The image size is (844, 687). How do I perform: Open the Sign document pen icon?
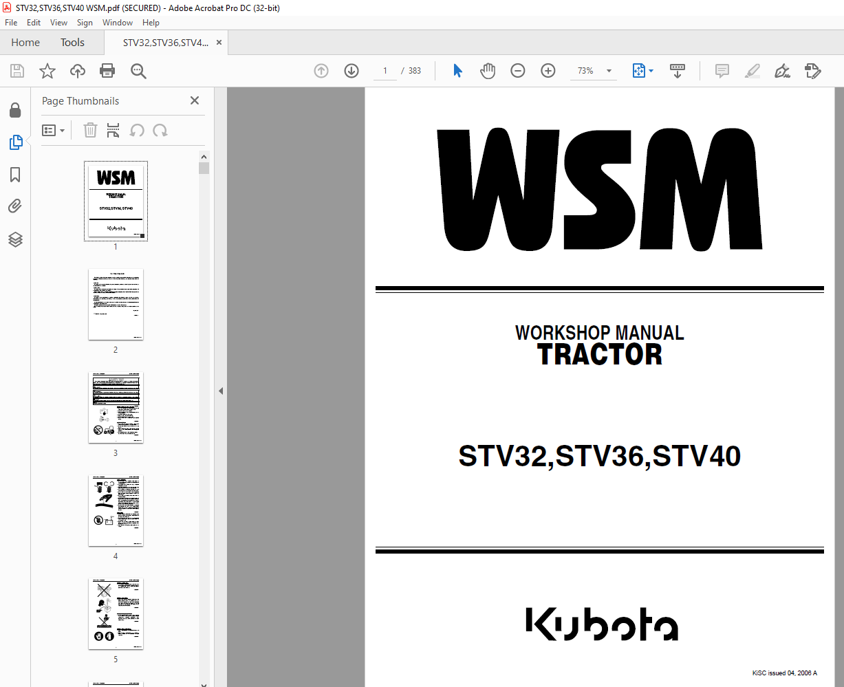click(782, 71)
